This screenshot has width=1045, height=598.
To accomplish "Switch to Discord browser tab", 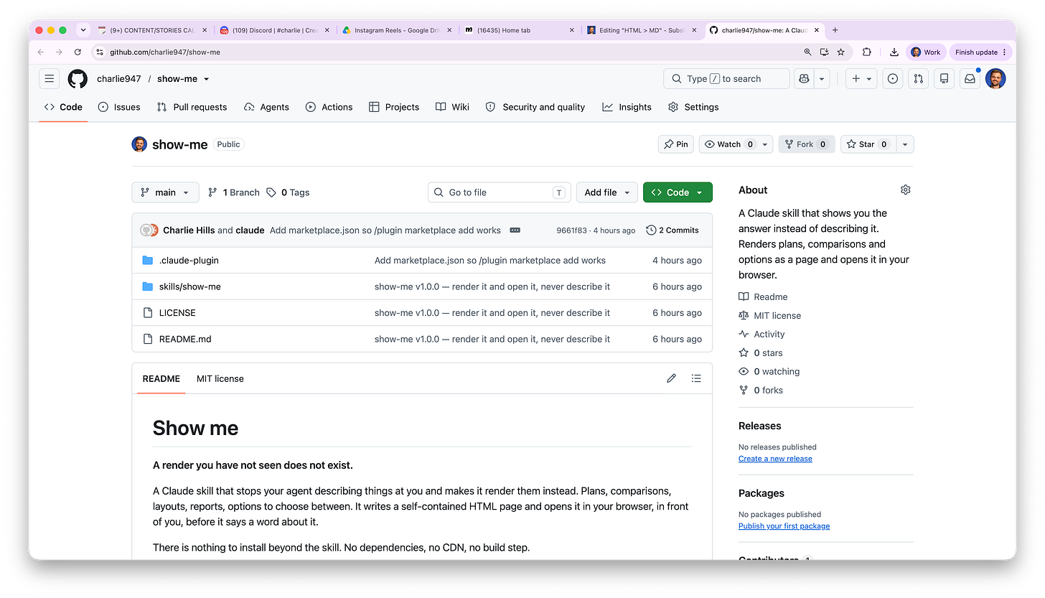I will pyautogui.click(x=274, y=30).
